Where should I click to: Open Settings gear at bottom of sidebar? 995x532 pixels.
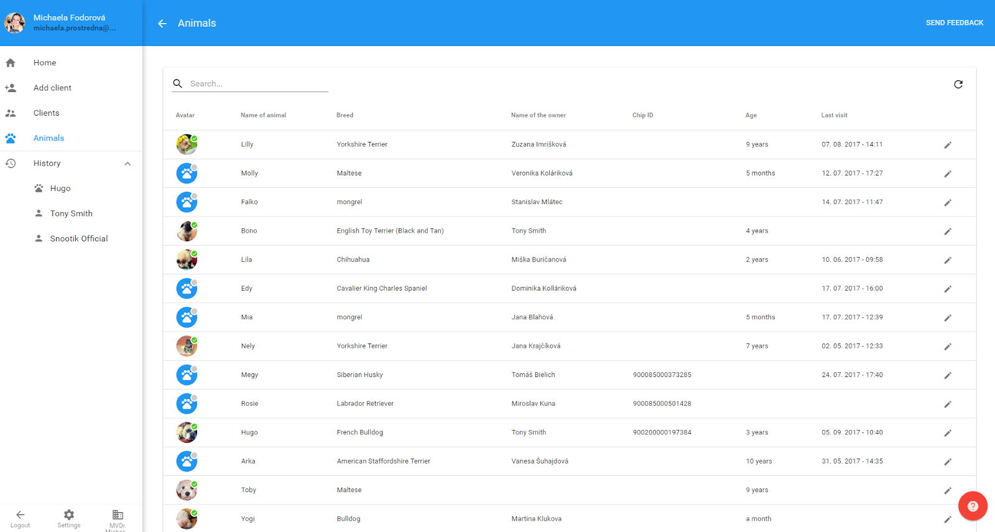pos(69,515)
